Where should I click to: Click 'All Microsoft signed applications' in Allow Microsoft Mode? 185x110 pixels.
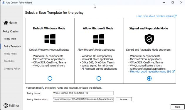point(99,69)
